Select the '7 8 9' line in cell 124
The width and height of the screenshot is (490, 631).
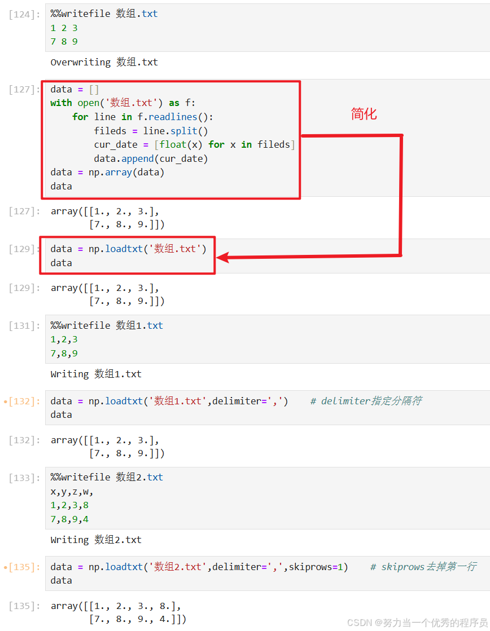point(64,42)
